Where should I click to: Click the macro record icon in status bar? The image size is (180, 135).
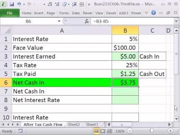[20, 131]
